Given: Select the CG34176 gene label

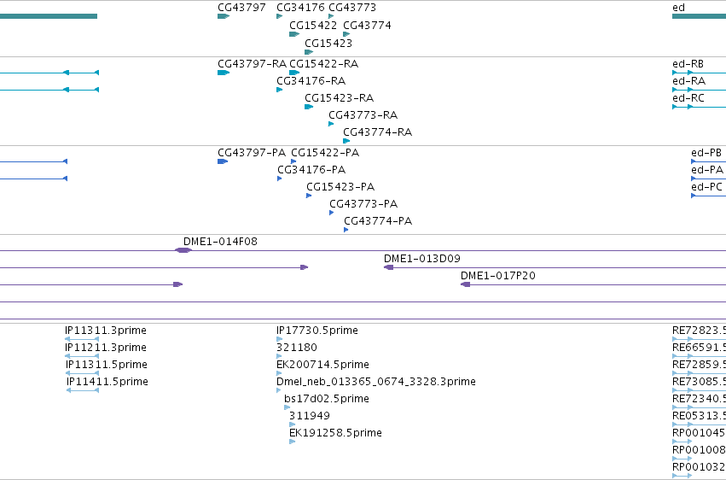Looking at the screenshot, I should (300, 8).
